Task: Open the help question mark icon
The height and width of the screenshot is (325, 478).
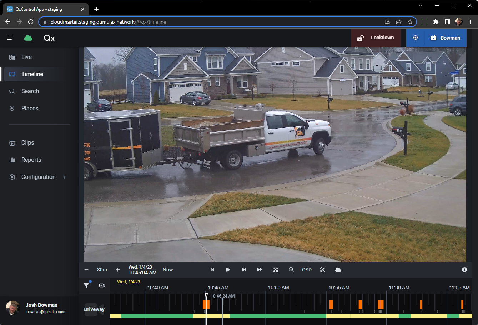Action: click(x=464, y=270)
